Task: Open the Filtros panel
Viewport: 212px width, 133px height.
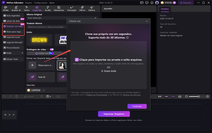Action: click(x=82, y=9)
